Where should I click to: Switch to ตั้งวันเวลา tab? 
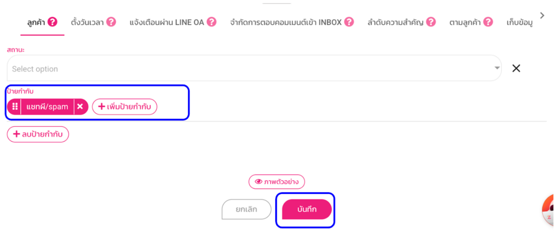pos(88,22)
